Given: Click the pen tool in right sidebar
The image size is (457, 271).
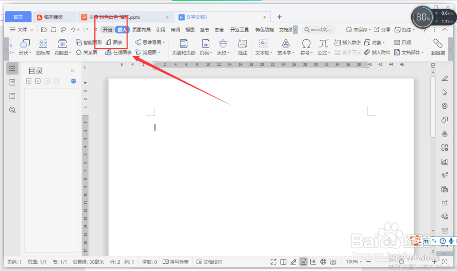Looking at the screenshot, I should (445, 79).
